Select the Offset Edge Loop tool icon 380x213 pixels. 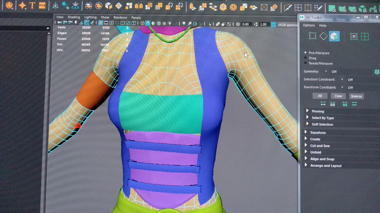point(308,8)
